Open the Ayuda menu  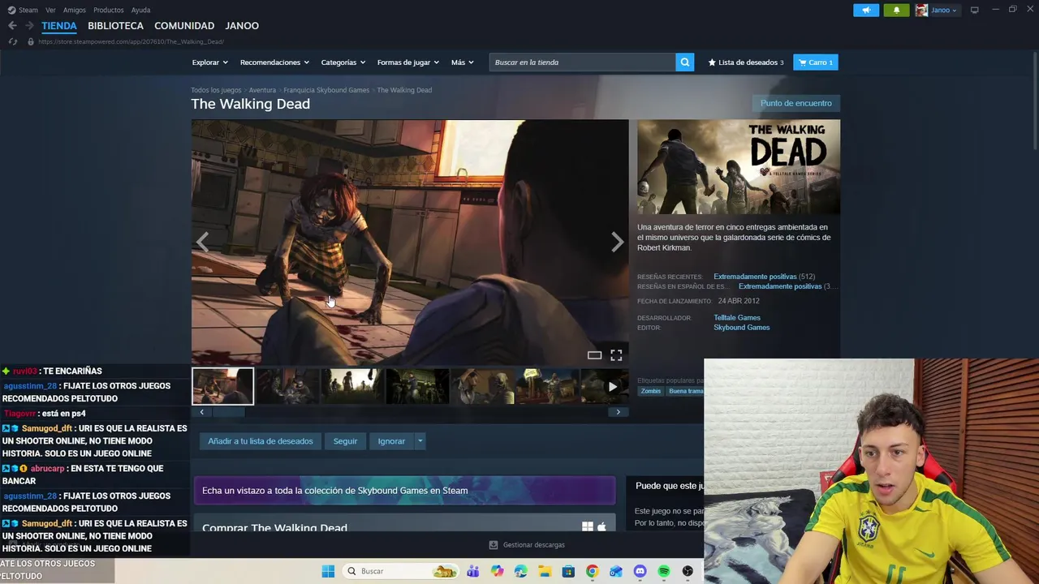click(x=140, y=10)
